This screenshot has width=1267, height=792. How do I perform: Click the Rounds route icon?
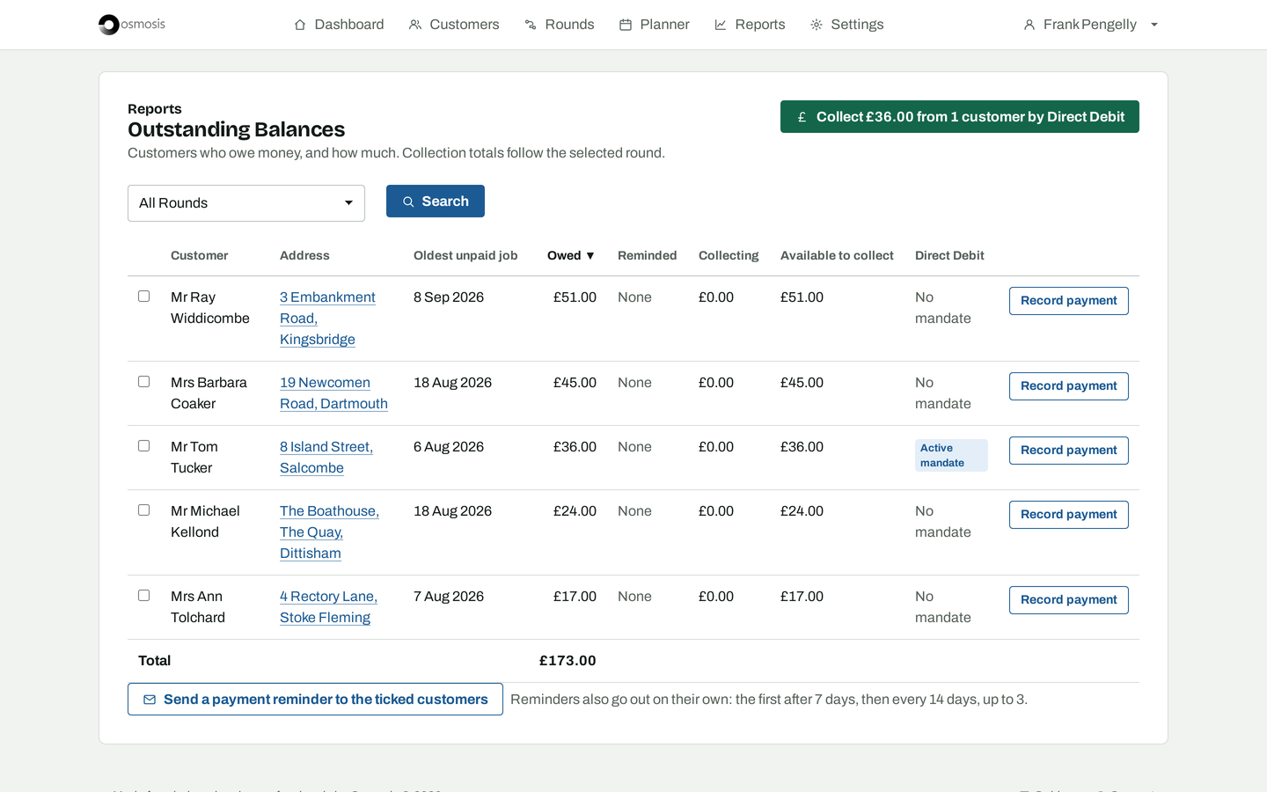pos(531,25)
